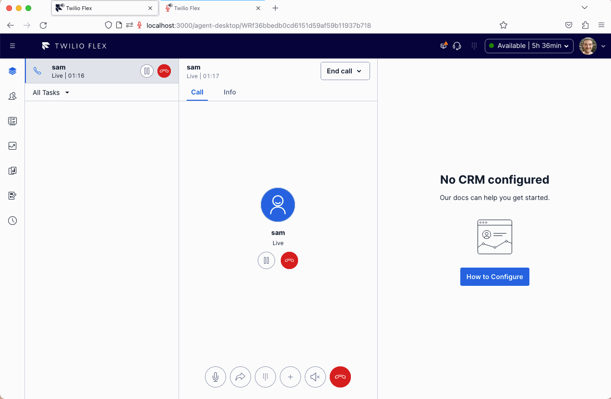611x399 pixels.
Task: Click the transfer call arrow button
Action: click(x=240, y=377)
